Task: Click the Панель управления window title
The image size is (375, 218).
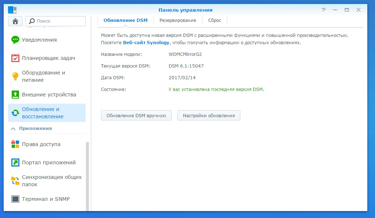Action: pyautogui.click(x=185, y=10)
